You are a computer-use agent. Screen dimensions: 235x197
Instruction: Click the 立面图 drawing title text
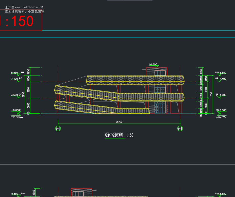[120, 135]
